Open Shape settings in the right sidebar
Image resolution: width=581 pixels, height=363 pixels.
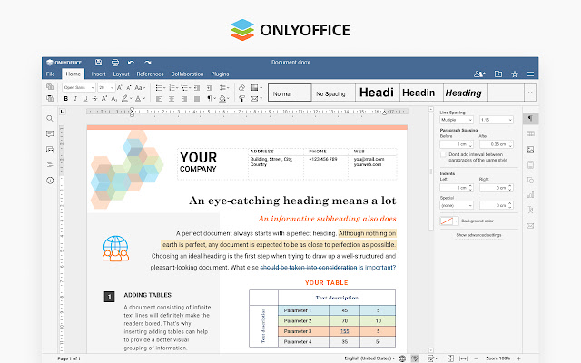pyautogui.click(x=530, y=180)
